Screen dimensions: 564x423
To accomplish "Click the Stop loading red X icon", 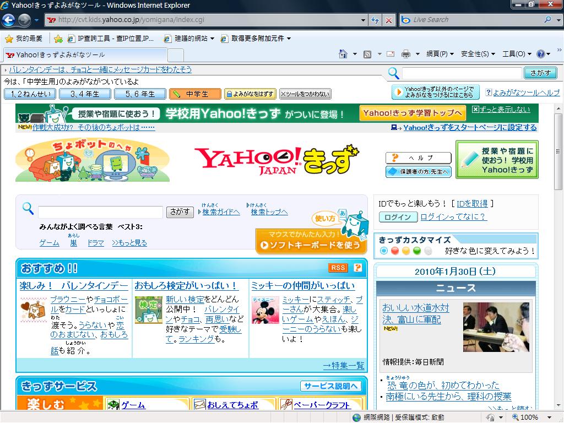I will 389,20.
